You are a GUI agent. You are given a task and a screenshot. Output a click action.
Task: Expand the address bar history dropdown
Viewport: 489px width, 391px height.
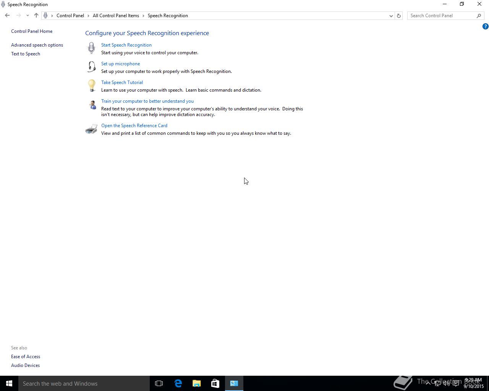pyautogui.click(x=391, y=16)
